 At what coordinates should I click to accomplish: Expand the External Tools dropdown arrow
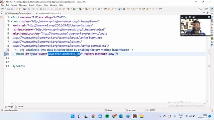coord(89,9)
